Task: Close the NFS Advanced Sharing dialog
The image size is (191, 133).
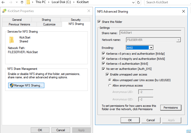Action: click(x=184, y=12)
